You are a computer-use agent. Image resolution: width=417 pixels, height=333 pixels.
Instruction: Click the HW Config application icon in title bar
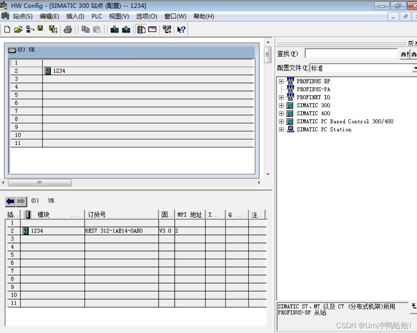click(4, 5)
